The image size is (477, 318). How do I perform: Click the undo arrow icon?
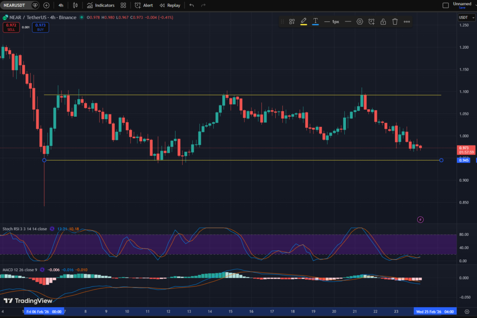(191, 5)
